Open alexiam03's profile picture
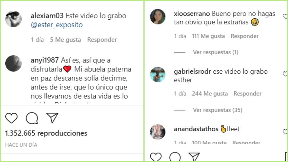288x162 pixels. point(13,19)
